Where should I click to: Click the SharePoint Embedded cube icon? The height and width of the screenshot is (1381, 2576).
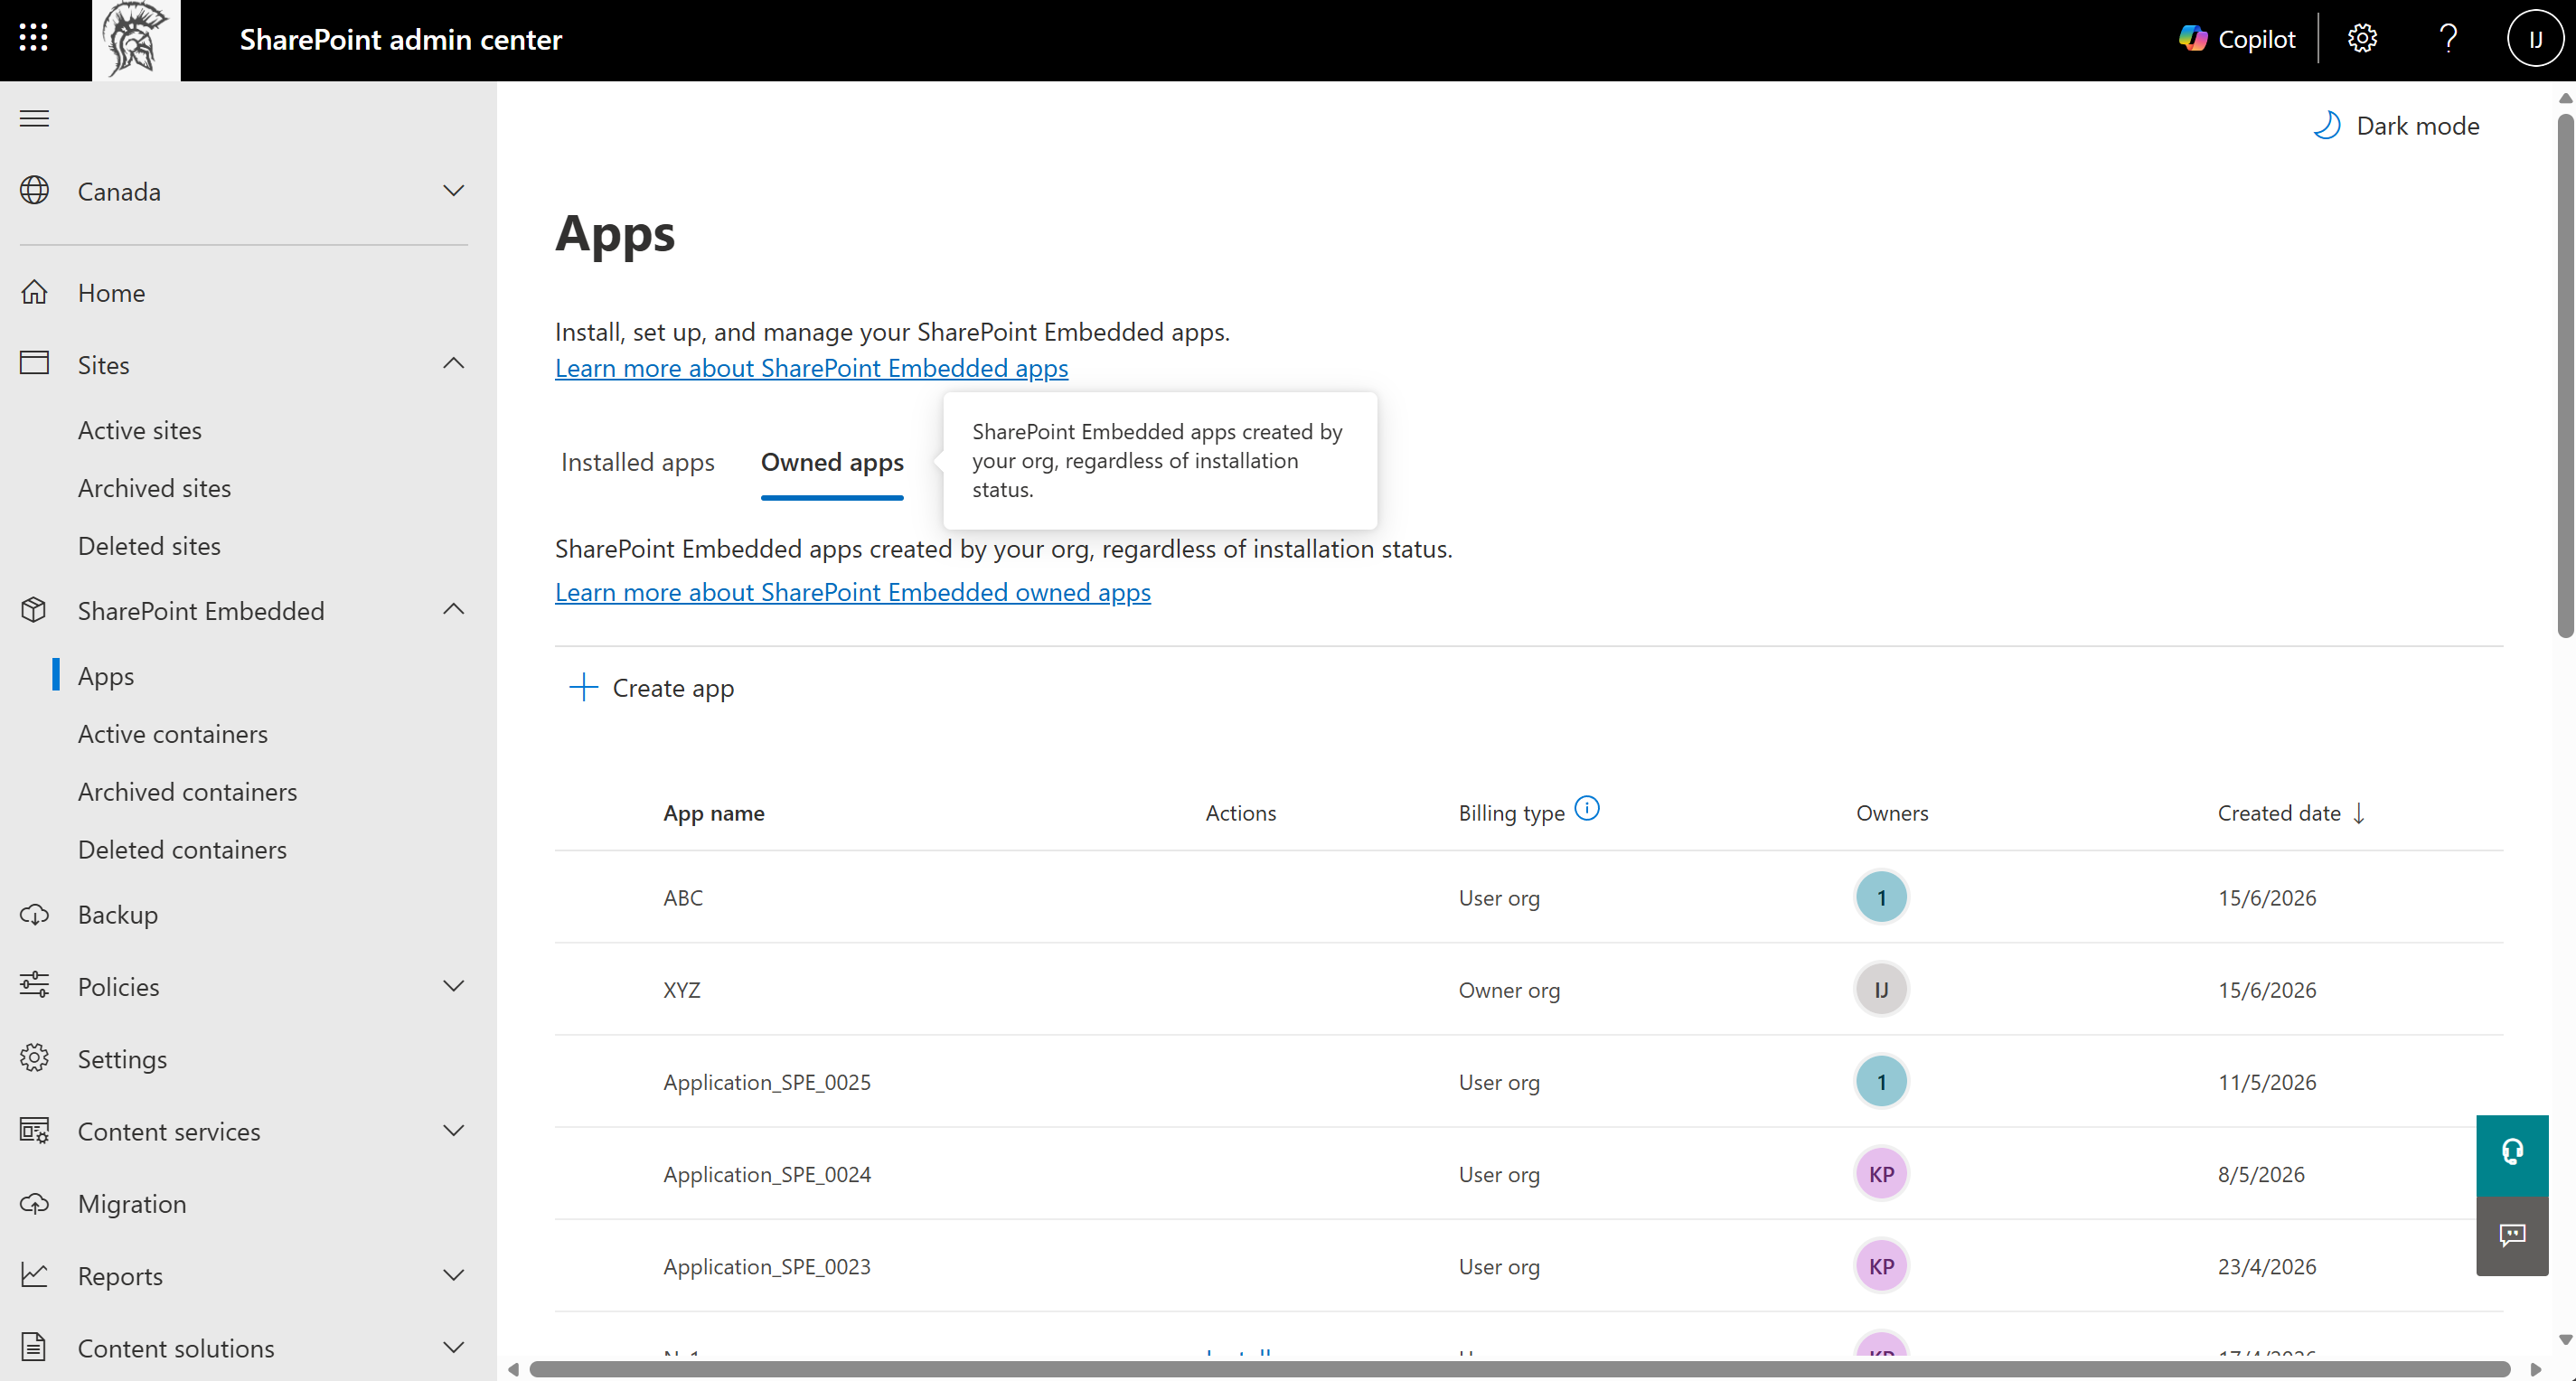[x=34, y=609]
